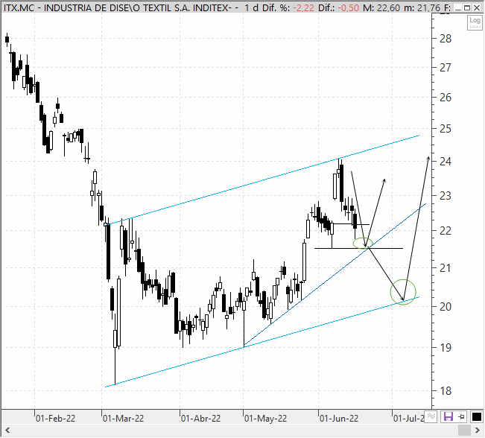Viewport: 485px width, 438px height.
Task: Minimize the ITX.MC chart window
Action: [x=459, y=7]
